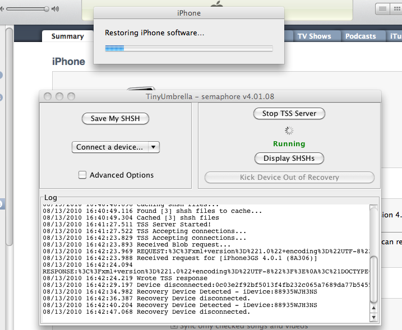Screen dimensions: 402x330
Task: Click Kick Device Out of Recovery
Action: pyautogui.click(x=289, y=177)
